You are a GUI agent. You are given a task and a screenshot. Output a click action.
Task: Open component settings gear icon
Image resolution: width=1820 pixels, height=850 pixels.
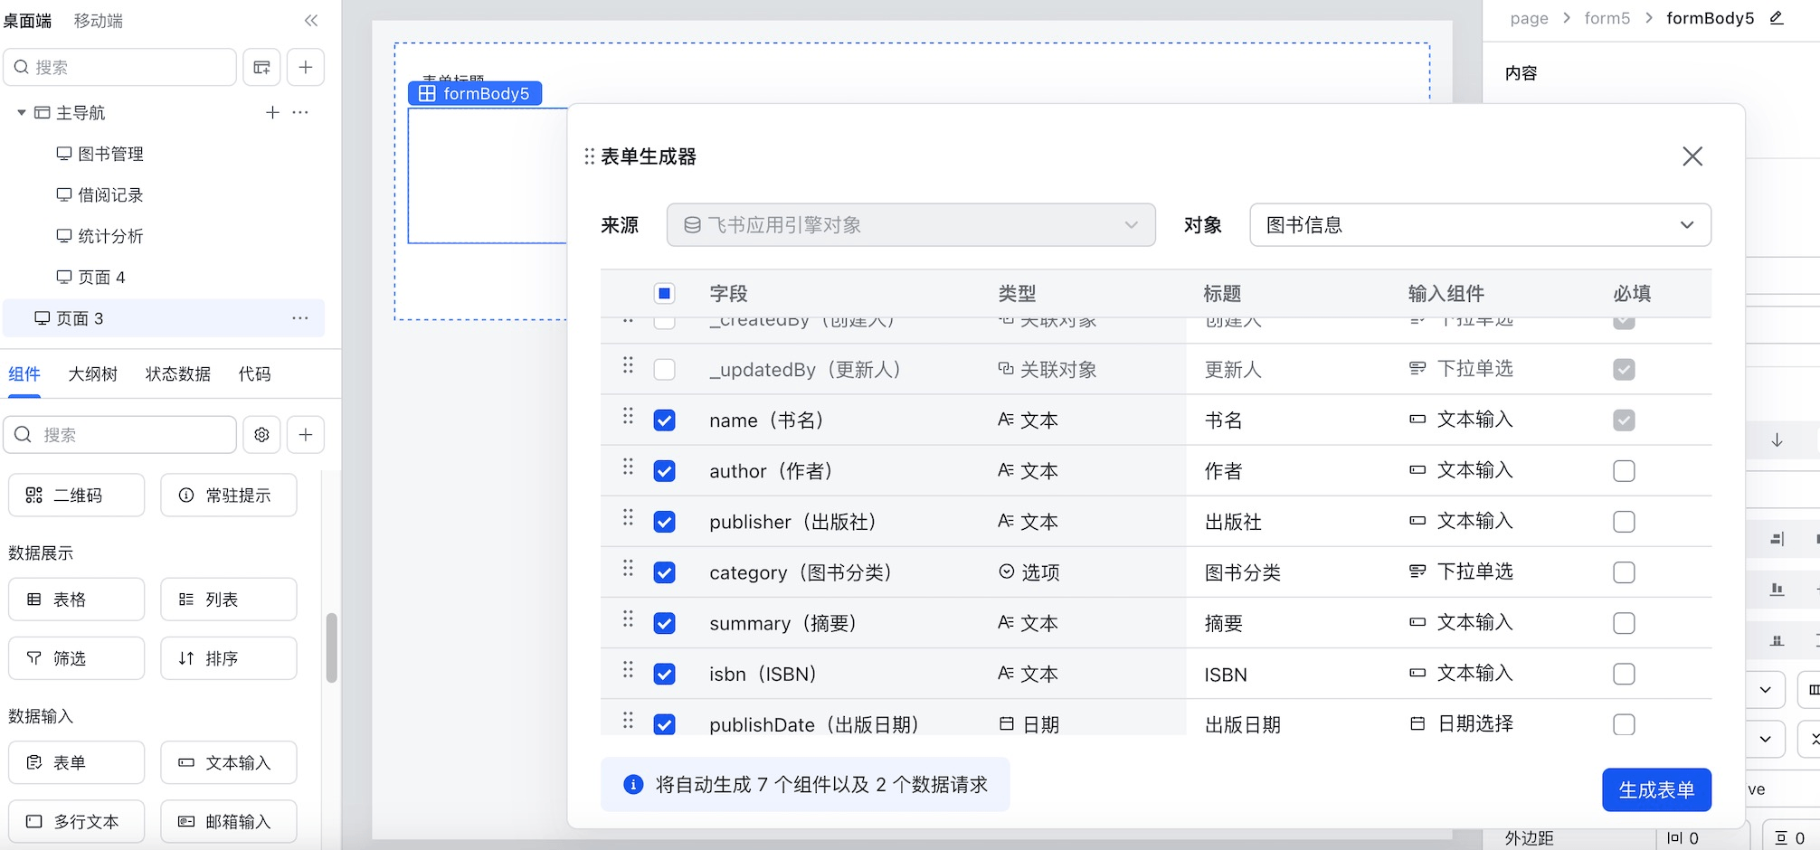261,435
